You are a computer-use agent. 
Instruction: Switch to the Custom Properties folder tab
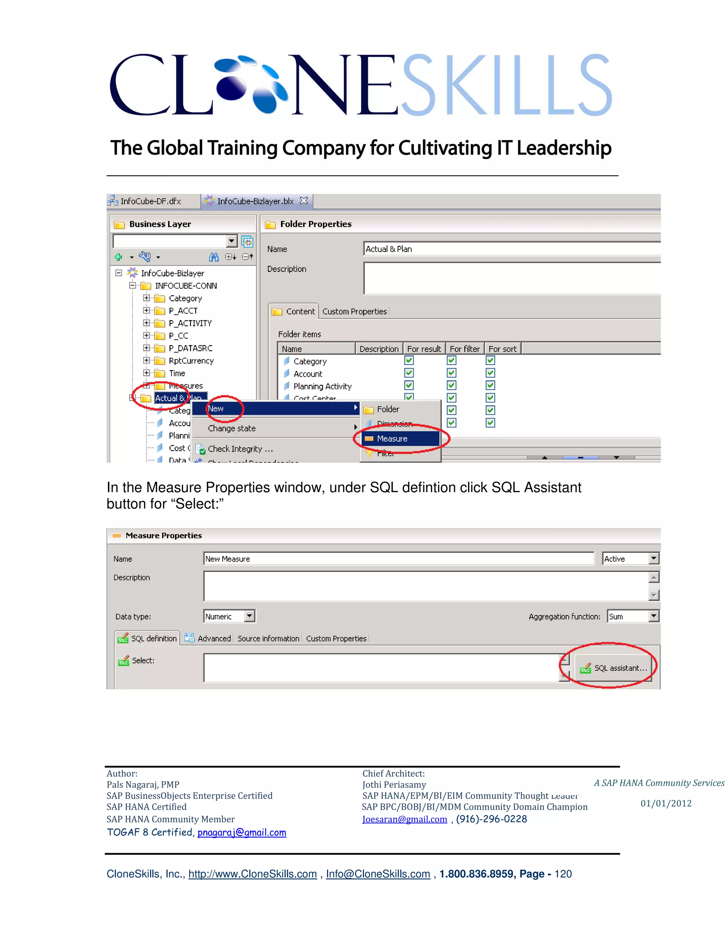click(x=354, y=312)
